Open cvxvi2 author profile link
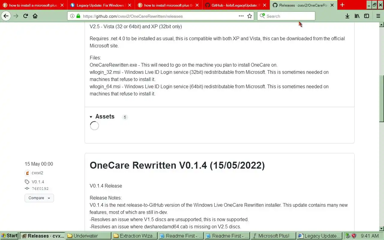The image size is (384, 240). tap(37, 173)
